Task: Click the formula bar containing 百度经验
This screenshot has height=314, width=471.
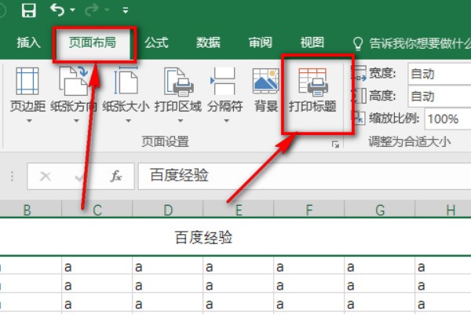Action: (x=298, y=176)
